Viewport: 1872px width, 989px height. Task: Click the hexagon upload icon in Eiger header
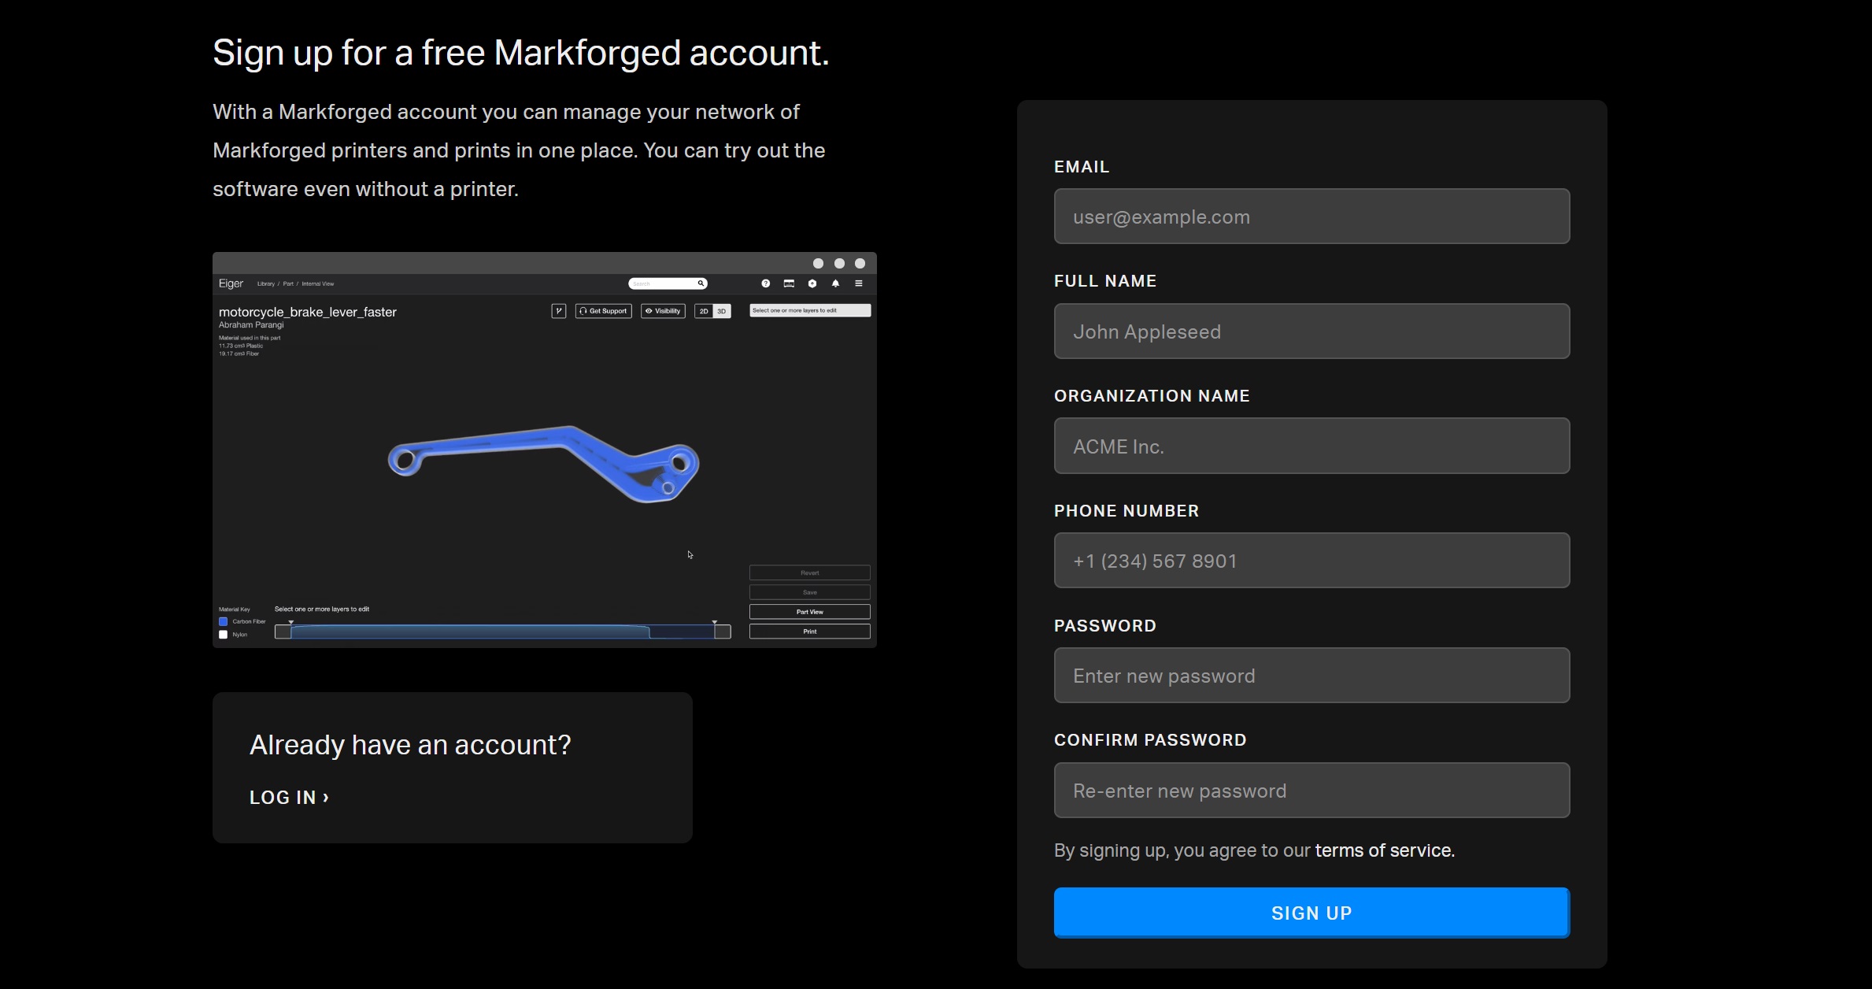pos(812,283)
